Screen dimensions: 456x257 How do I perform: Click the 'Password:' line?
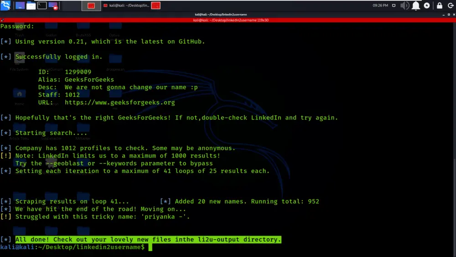coord(17,26)
